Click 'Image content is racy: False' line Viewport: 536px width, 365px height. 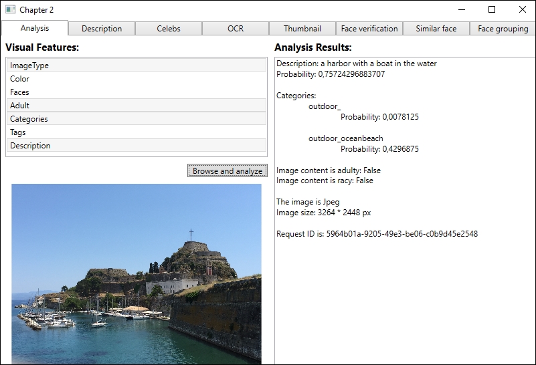(325, 180)
